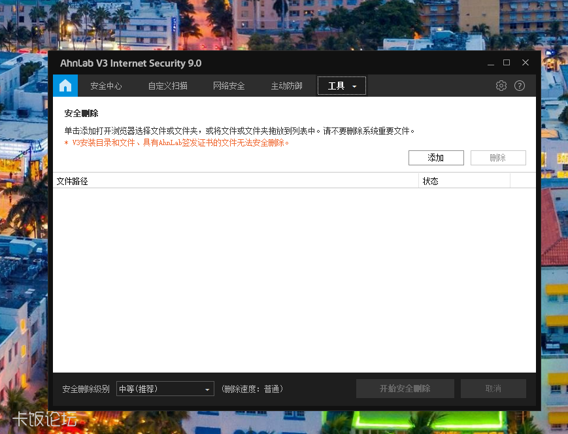This screenshot has width=568, height=434.
Task: Open the 安全删除级别 dropdown
Action: tap(165, 388)
